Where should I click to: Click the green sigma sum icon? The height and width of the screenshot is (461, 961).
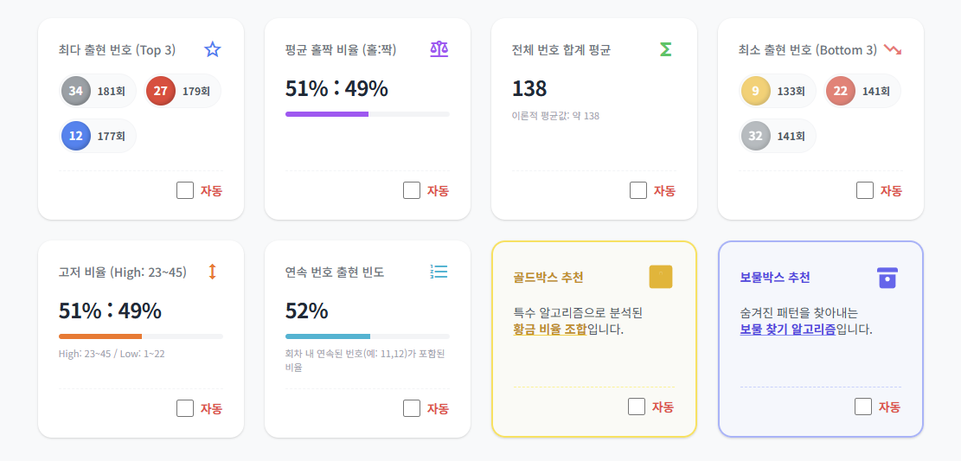pyautogui.click(x=665, y=49)
